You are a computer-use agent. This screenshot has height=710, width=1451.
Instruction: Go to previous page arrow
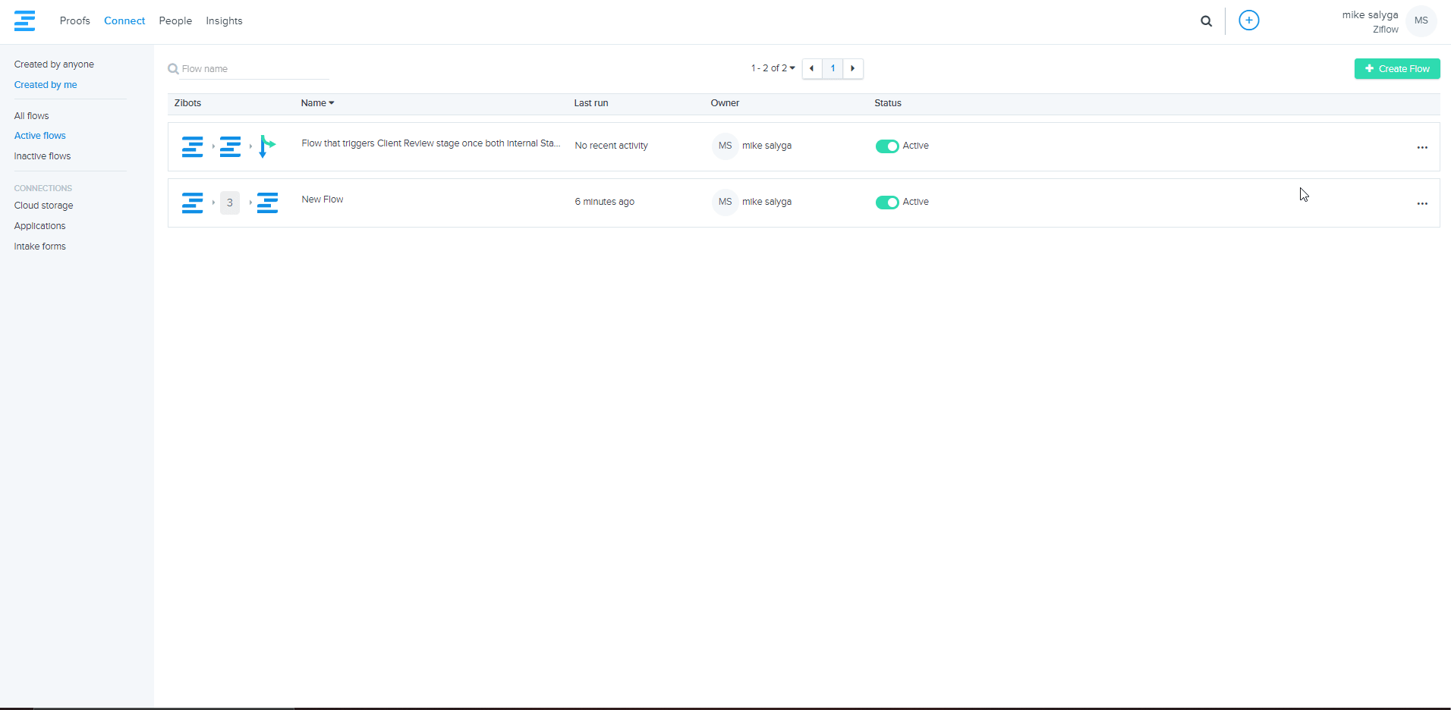click(x=811, y=68)
